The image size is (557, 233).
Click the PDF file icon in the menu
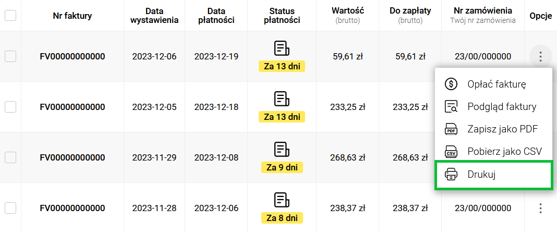coord(451,129)
